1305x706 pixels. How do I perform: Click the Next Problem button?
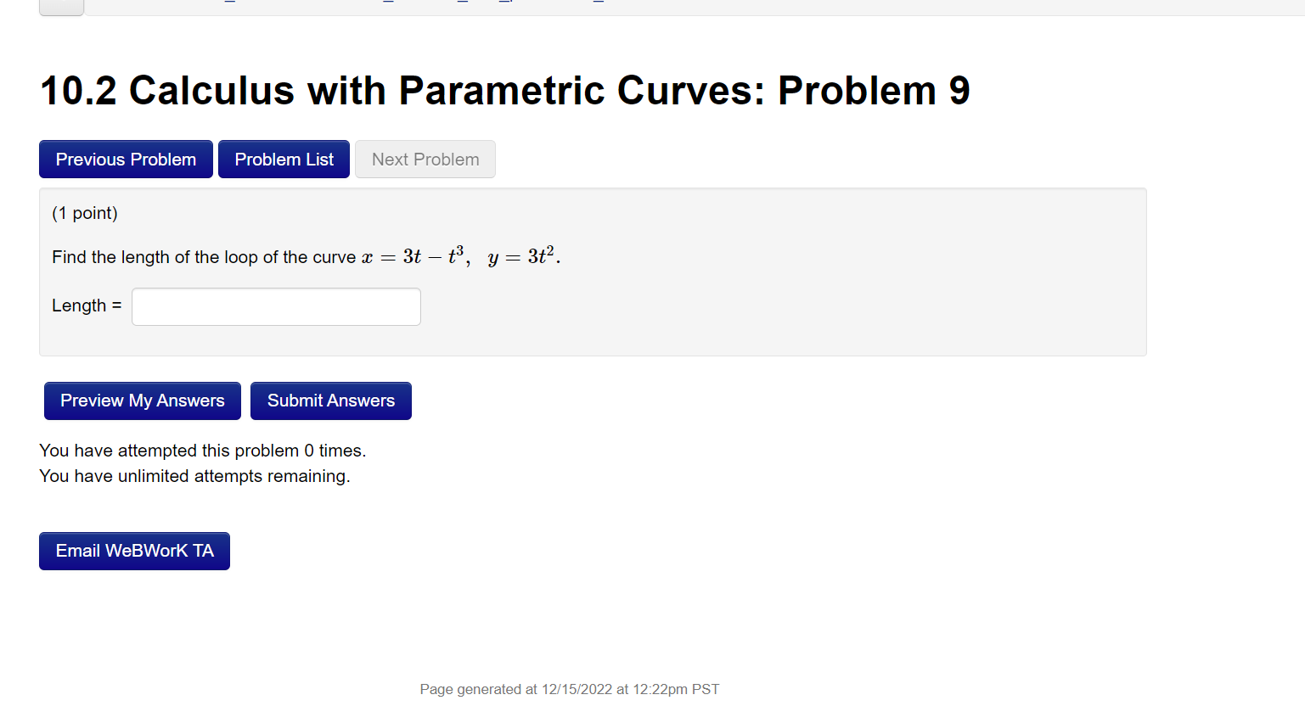[425, 159]
